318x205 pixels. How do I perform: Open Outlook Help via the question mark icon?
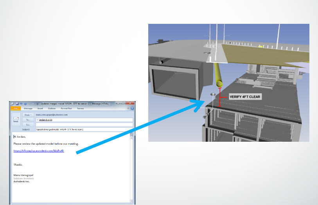(132, 108)
